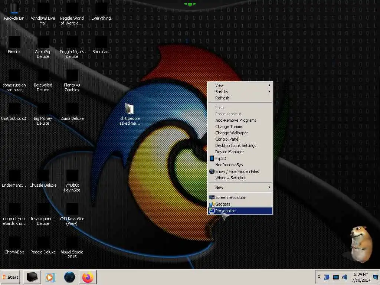380x285 pixels.
Task: Select the VM0 KevinSite (View) shortcut
Action: pyautogui.click(x=72, y=214)
